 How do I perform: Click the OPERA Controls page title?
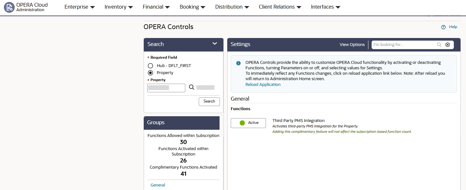(168, 27)
